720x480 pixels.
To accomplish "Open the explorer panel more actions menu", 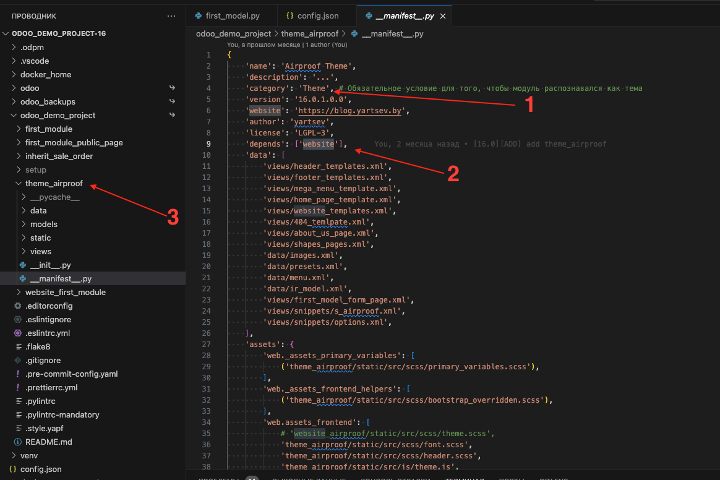I will pyautogui.click(x=171, y=16).
